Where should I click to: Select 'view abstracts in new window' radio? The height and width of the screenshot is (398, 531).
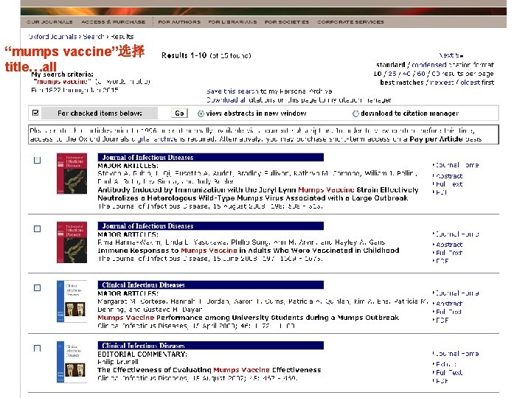point(201,114)
